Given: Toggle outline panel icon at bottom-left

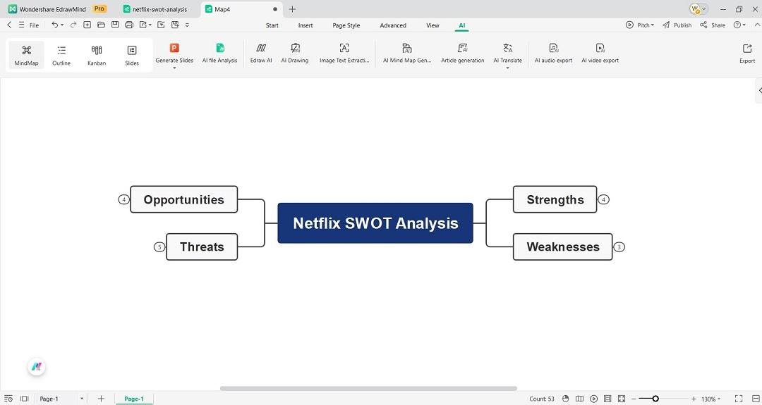Looking at the screenshot, I should pyautogui.click(x=8, y=399).
